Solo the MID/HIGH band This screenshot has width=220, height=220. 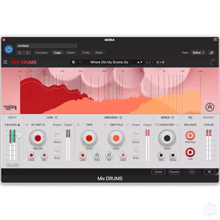click(x=121, y=117)
